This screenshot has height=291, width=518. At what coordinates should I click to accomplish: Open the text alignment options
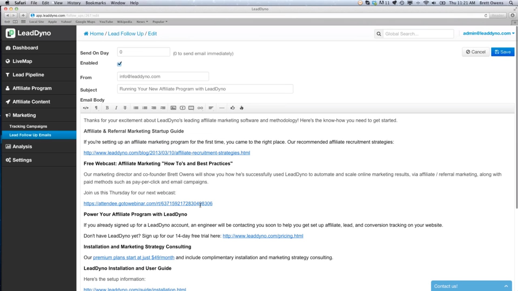point(211,108)
